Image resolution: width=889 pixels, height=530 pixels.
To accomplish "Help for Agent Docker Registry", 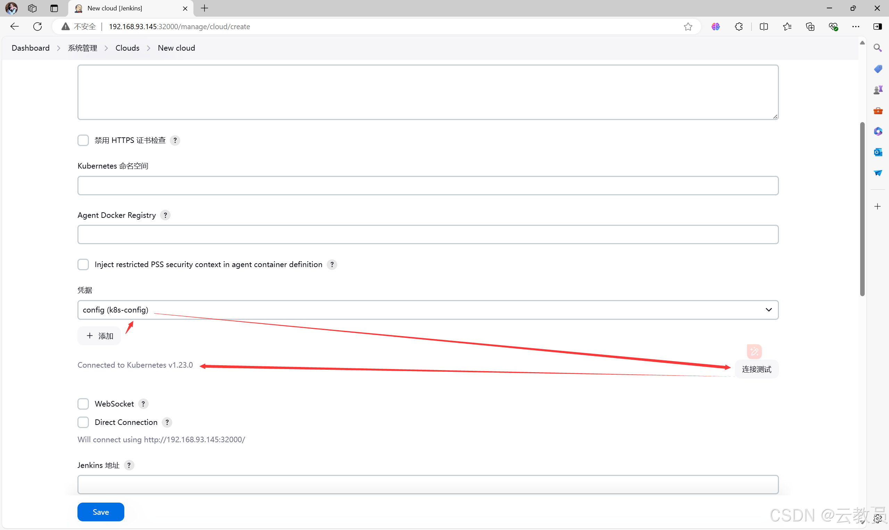I will (165, 215).
